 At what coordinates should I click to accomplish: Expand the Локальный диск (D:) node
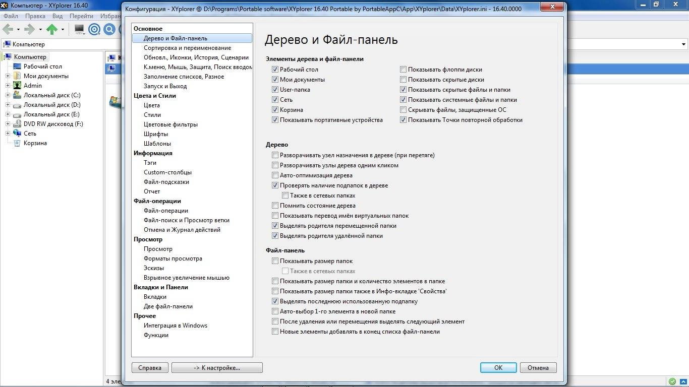(8, 105)
